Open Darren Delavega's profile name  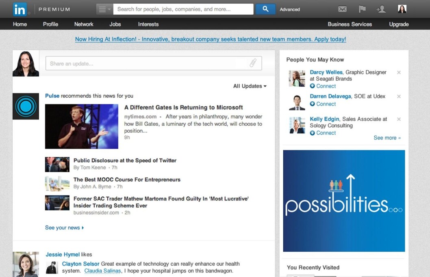click(x=330, y=96)
